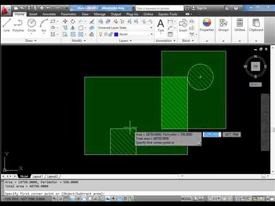Click the Insert block icon
Viewport: 275px width, 206px height.
[x=183, y=25]
